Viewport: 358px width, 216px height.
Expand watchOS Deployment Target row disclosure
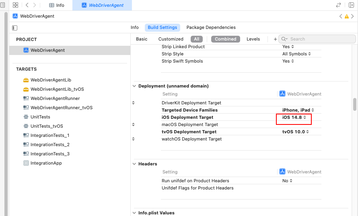coord(133,139)
